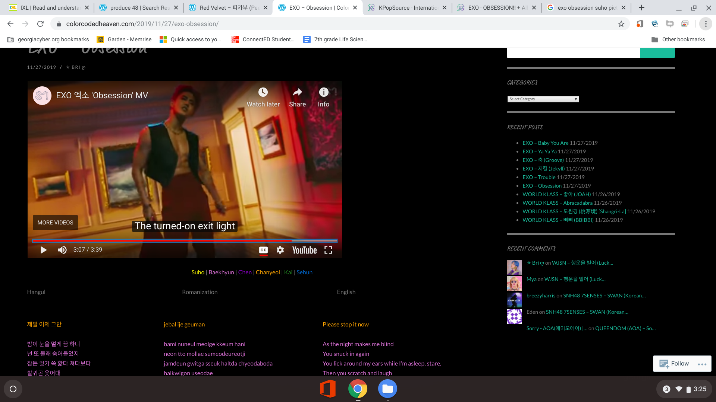Open the Garden - Memrise bookmark
The width and height of the screenshot is (716, 402).
(x=124, y=39)
